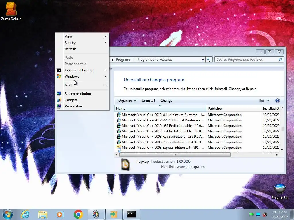Click the horizontal scrollbar thumb
The width and height of the screenshot is (294, 220).
175,154
